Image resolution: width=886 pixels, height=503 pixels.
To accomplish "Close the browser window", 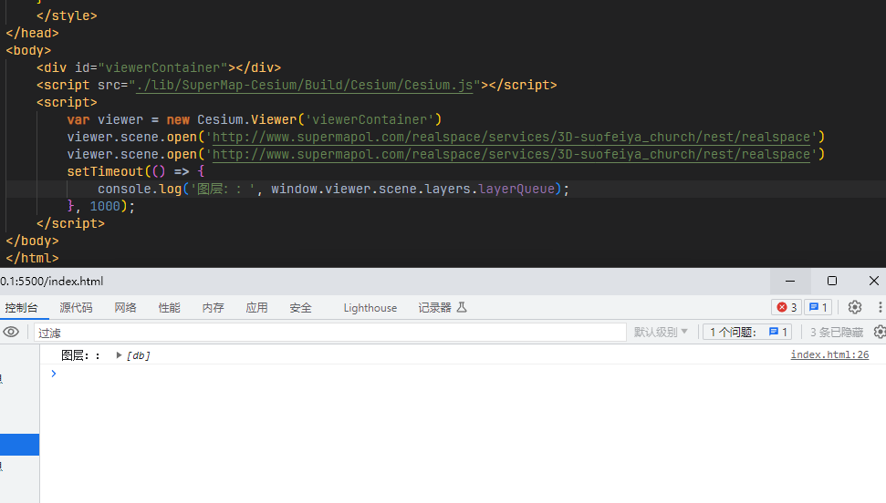I will click(x=873, y=281).
